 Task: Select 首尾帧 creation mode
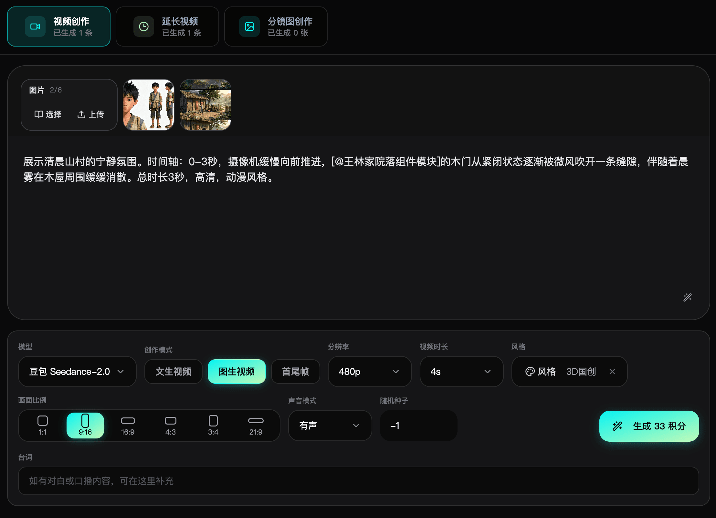point(296,372)
